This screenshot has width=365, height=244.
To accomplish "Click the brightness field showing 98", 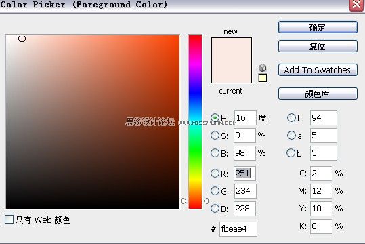I will pyautogui.click(x=244, y=153).
